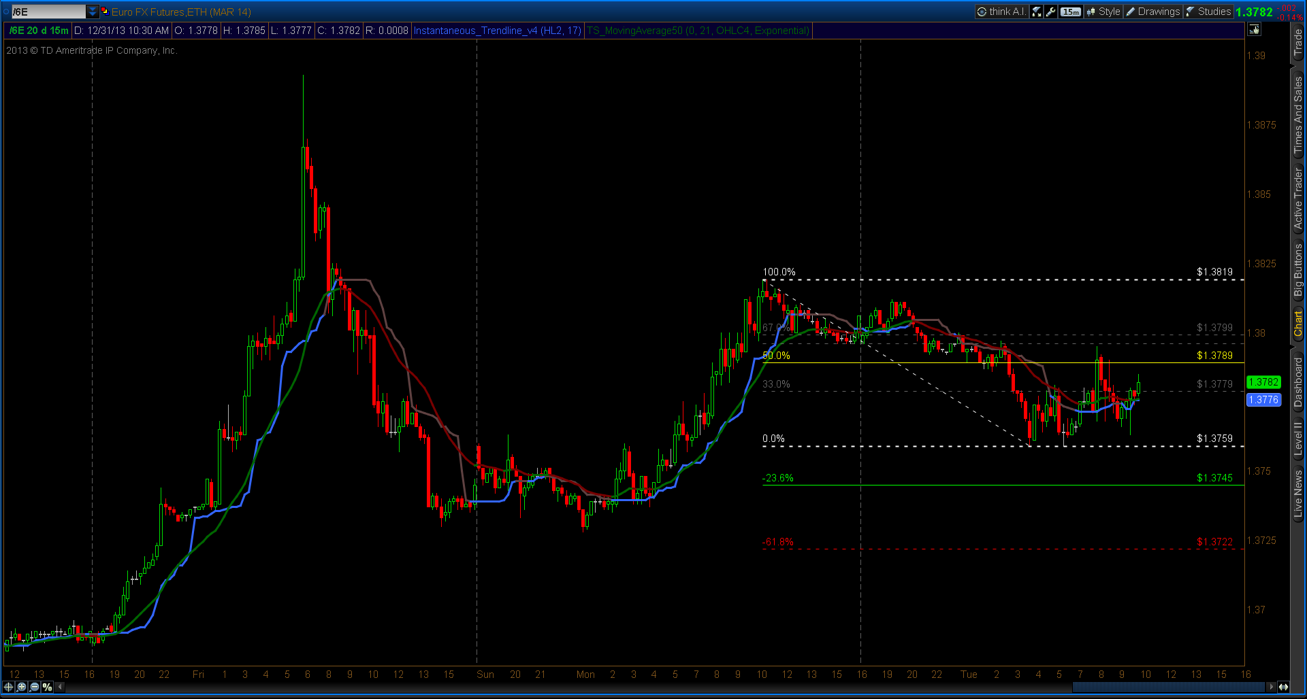Image resolution: width=1307 pixels, height=699 pixels.
Task: Click the 50.0% Fibonacci level label
Action: coord(777,356)
